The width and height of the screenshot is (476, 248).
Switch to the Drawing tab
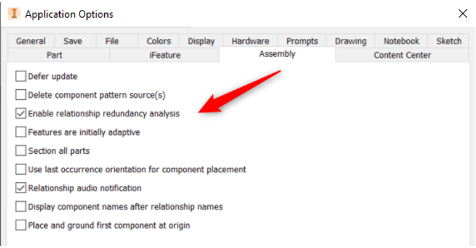pos(351,41)
